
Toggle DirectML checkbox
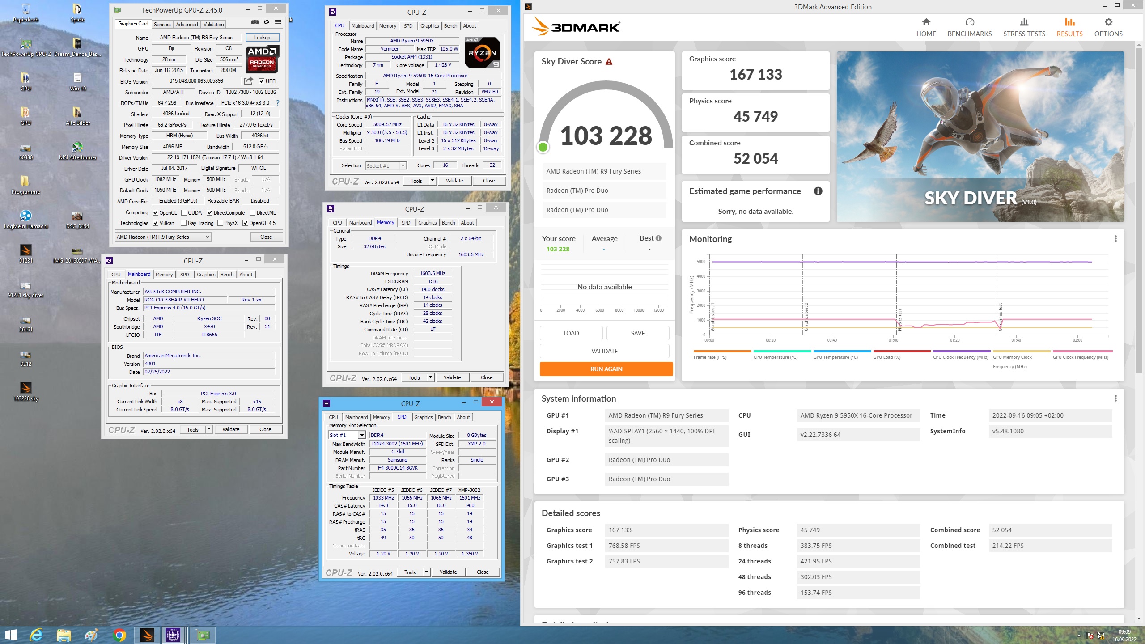[252, 213]
